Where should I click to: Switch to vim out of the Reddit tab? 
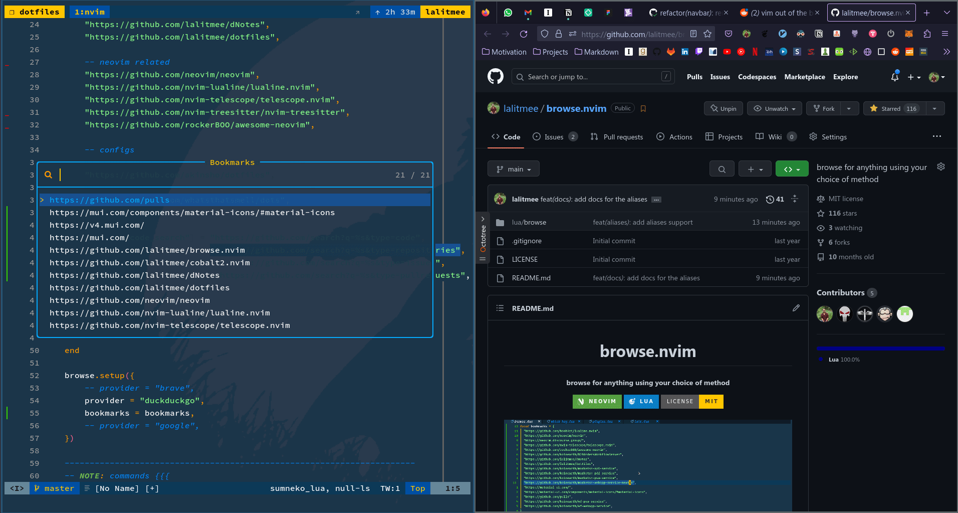tap(779, 13)
